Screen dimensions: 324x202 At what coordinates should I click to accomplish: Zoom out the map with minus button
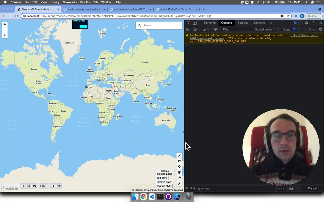click(5, 30)
